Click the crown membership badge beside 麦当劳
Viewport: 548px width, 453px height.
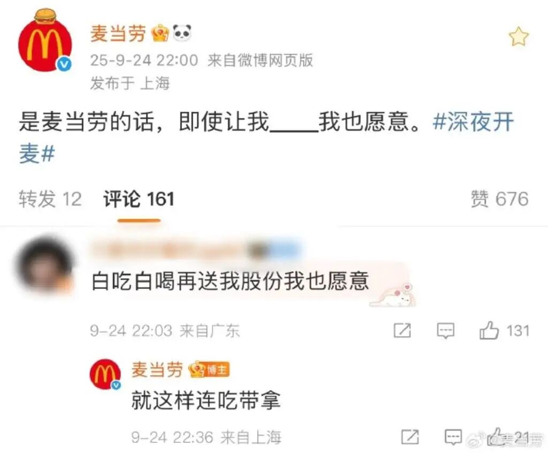(160, 33)
